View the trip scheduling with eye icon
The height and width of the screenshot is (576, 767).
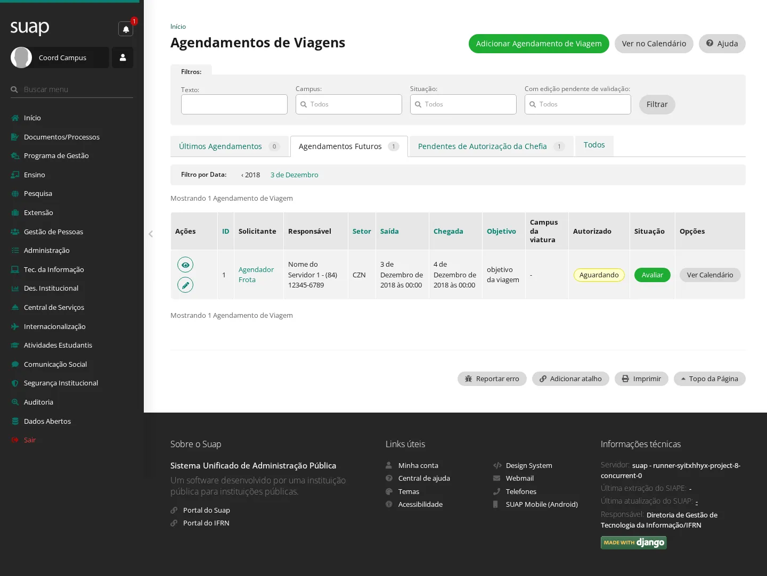tap(185, 265)
